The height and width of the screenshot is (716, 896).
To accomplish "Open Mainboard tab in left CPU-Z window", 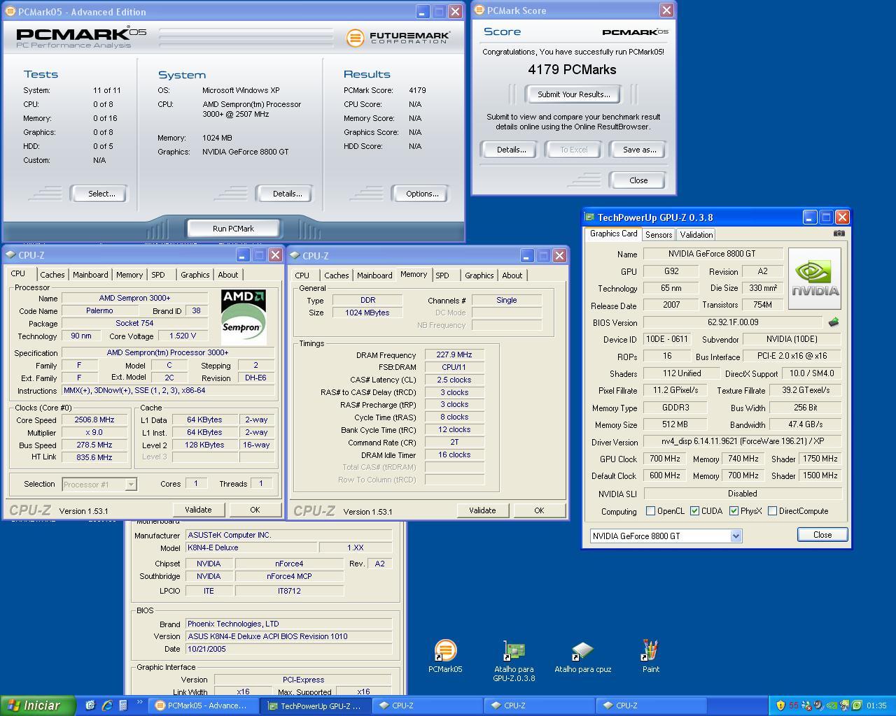I will pos(90,275).
